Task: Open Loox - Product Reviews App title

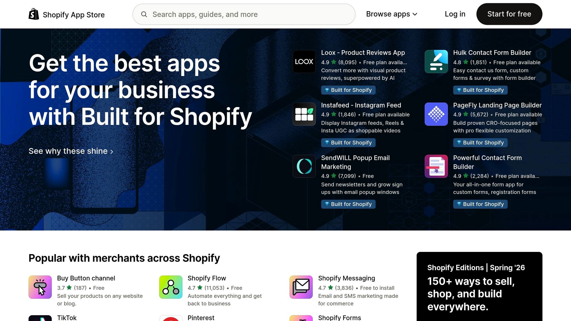Action: (363, 53)
